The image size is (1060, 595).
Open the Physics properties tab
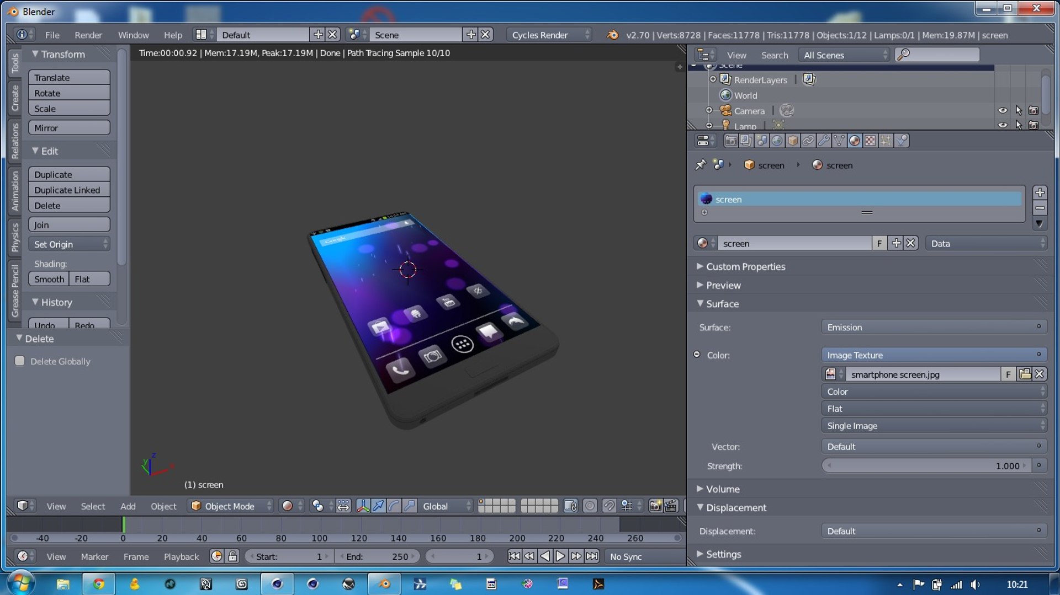tap(902, 141)
